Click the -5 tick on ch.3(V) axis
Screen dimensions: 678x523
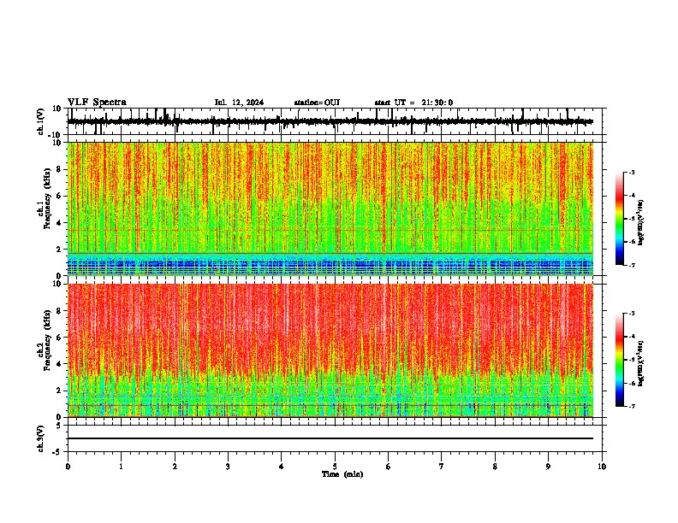pyautogui.click(x=57, y=452)
